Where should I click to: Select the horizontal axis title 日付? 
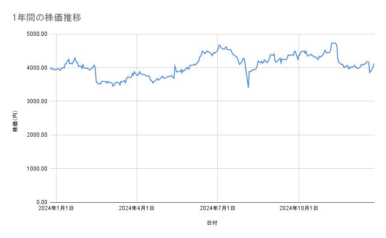(212, 223)
